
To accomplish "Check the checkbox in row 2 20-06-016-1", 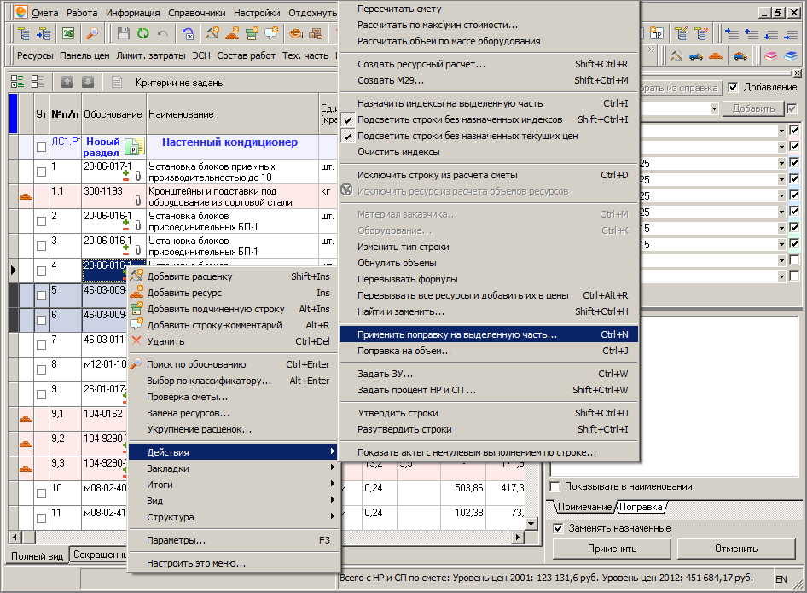I will [x=41, y=221].
